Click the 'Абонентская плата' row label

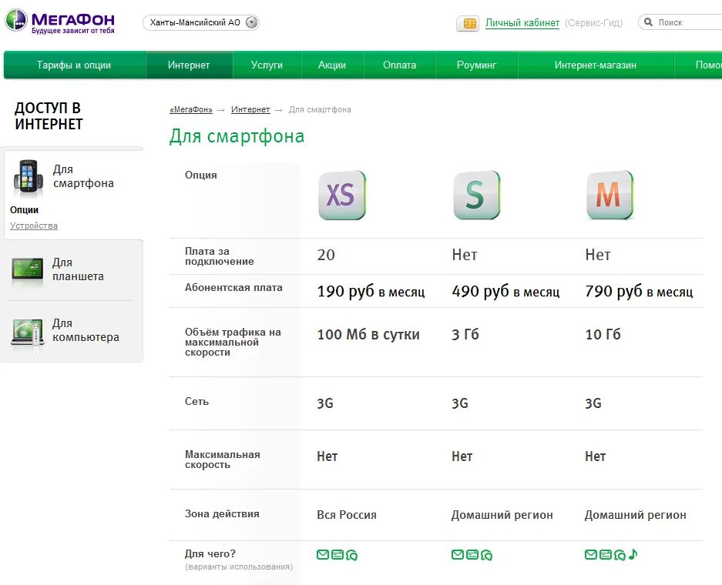[x=233, y=287]
